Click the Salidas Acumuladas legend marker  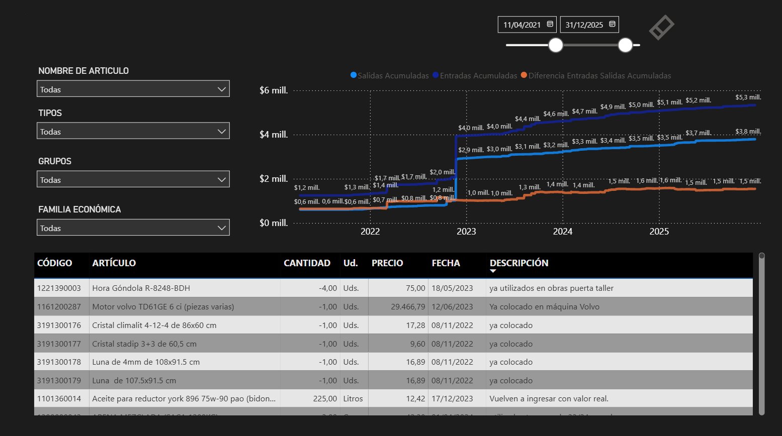(x=354, y=75)
